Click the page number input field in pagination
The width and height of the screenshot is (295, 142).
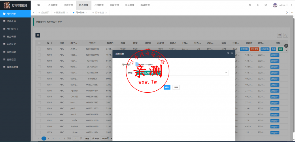[76, 139]
